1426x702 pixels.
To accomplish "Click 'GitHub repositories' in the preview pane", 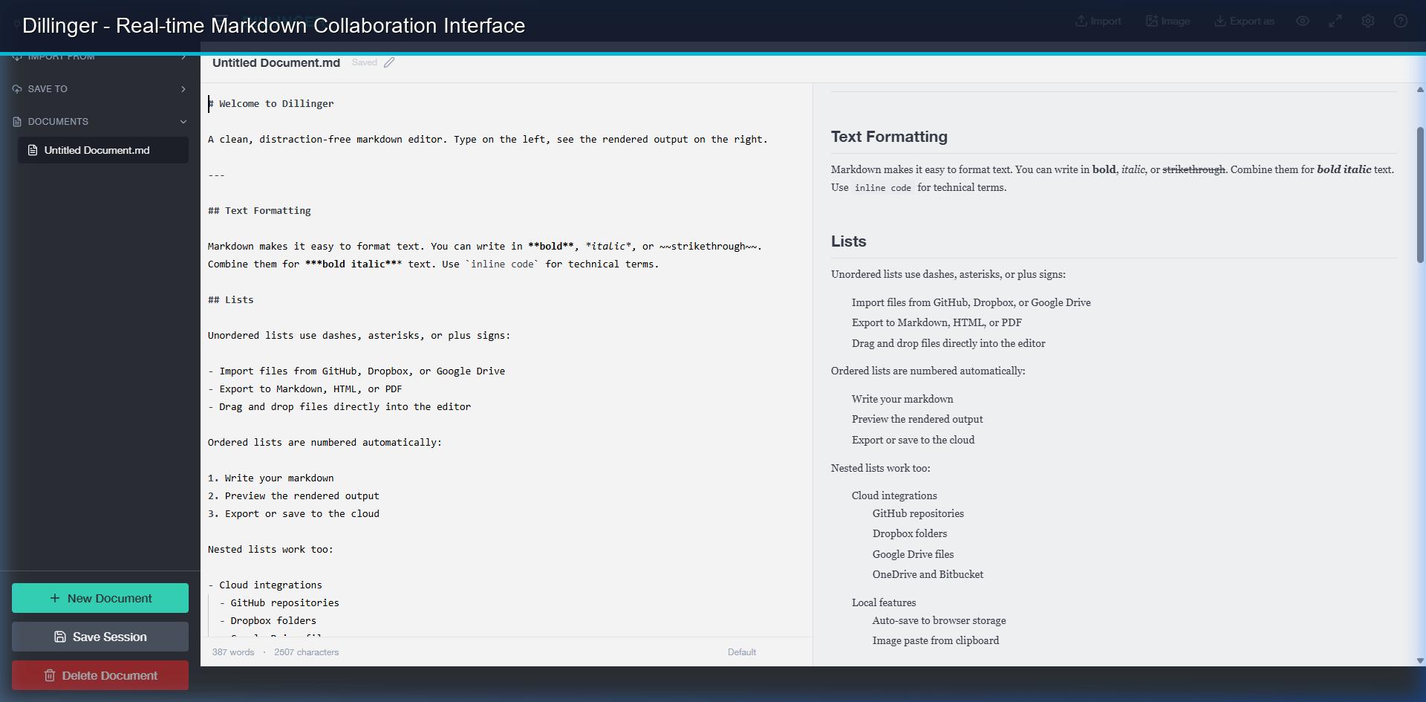I will point(918,513).
